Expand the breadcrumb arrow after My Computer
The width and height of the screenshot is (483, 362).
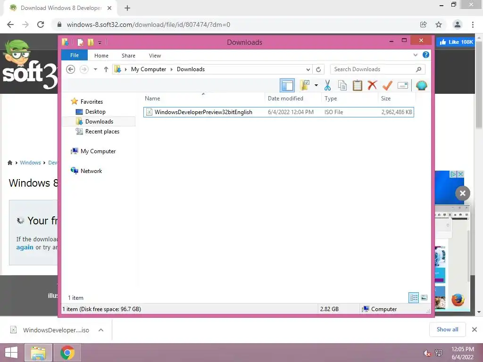(172, 69)
